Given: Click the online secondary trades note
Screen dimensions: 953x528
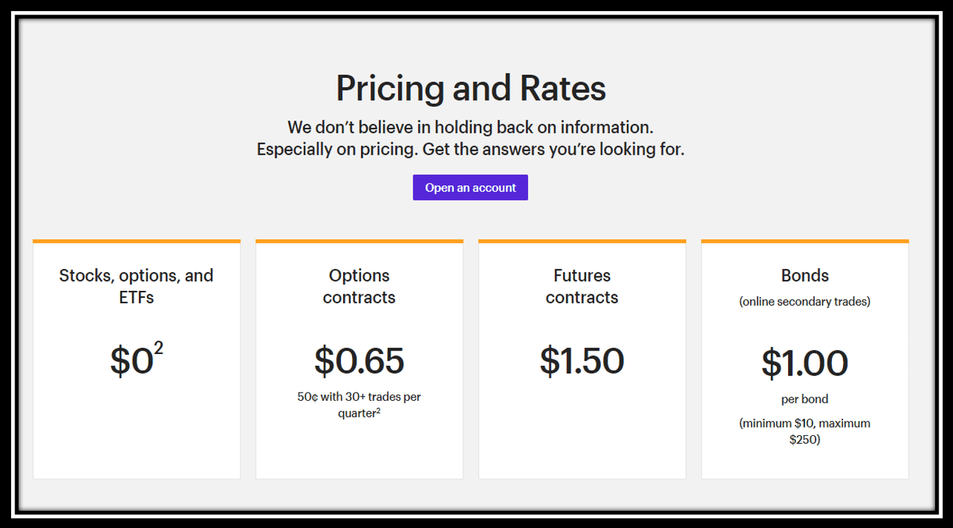Looking at the screenshot, I should (x=804, y=302).
